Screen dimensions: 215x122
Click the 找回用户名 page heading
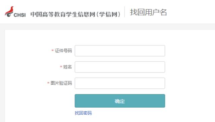(x=148, y=12)
